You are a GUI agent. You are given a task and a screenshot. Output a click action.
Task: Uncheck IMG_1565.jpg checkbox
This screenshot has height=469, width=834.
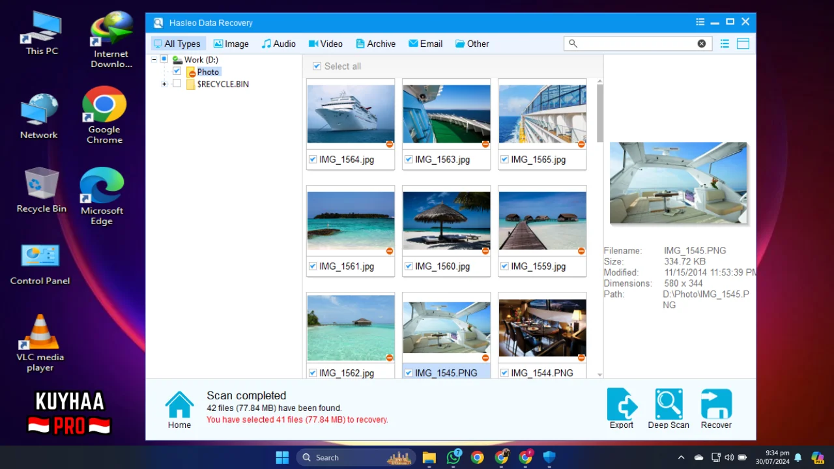(504, 160)
